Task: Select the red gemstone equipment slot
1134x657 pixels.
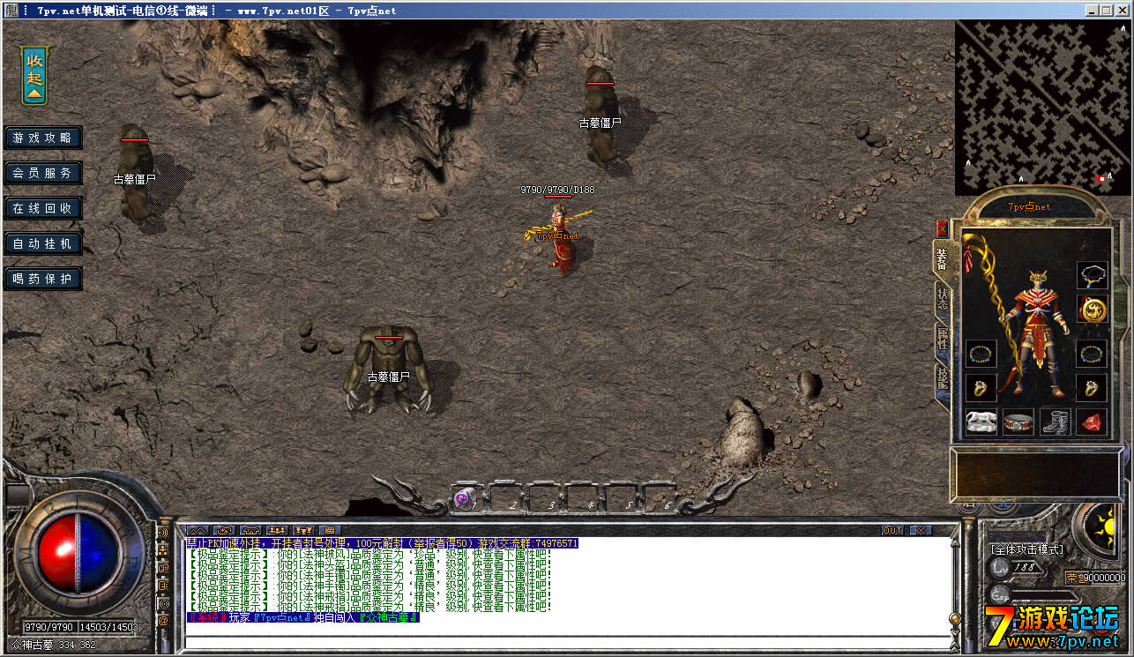Action: click(1092, 422)
